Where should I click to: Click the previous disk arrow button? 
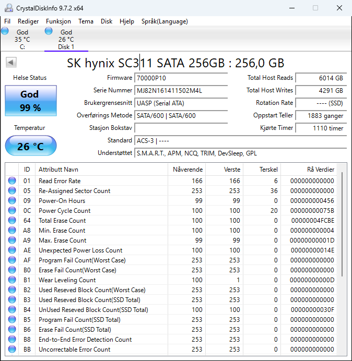pos(11,62)
